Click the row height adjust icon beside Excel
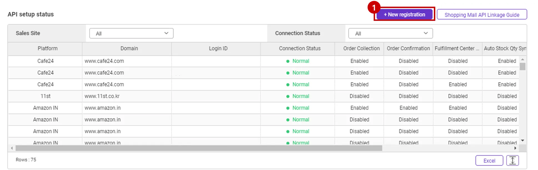Viewport: 538px width, 170px height. coord(512,161)
